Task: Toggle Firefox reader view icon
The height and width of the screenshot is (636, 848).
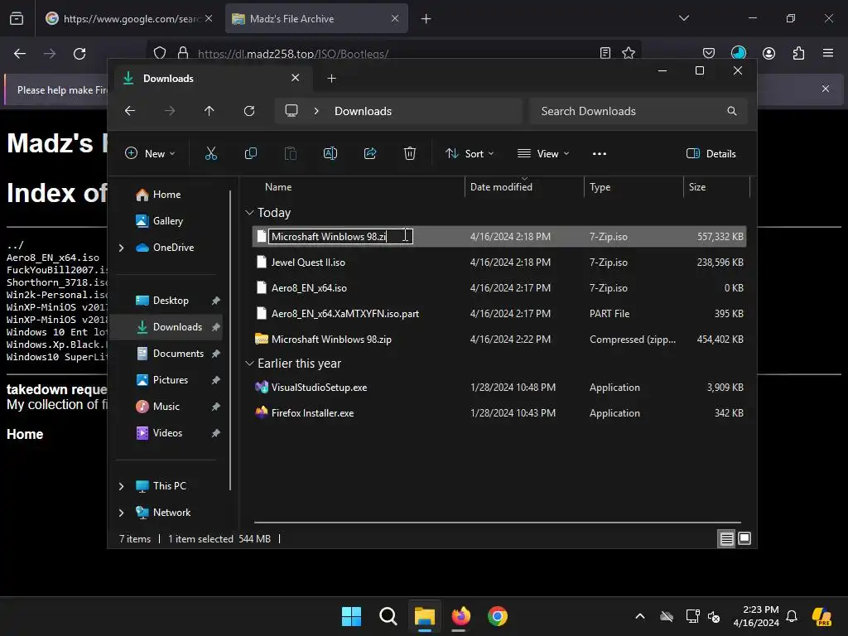Action: [x=605, y=53]
